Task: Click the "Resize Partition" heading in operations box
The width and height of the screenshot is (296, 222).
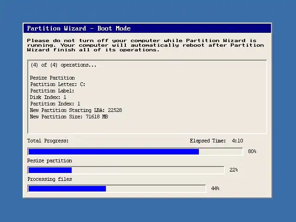Action: 52,78
